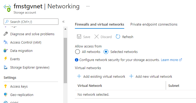Launch Storage Explorer (preview) icon

[6, 67]
